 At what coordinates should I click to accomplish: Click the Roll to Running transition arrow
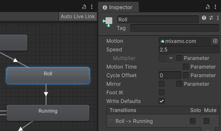[46, 94]
